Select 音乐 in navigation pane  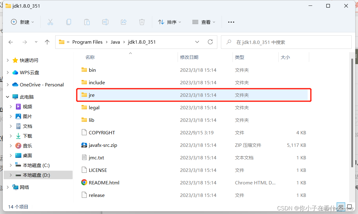click(27, 146)
